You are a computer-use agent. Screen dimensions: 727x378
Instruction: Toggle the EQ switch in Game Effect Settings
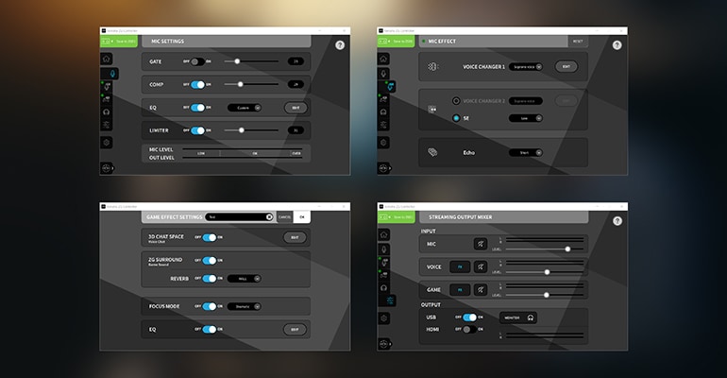(x=209, y=329)
